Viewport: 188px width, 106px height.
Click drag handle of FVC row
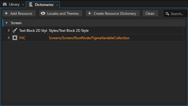pos(9,38)
